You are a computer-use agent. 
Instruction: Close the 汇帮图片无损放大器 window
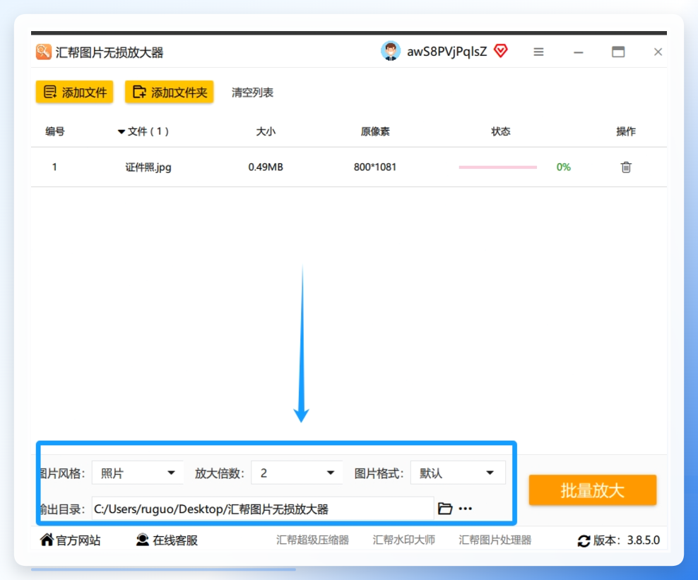(658, 52)
